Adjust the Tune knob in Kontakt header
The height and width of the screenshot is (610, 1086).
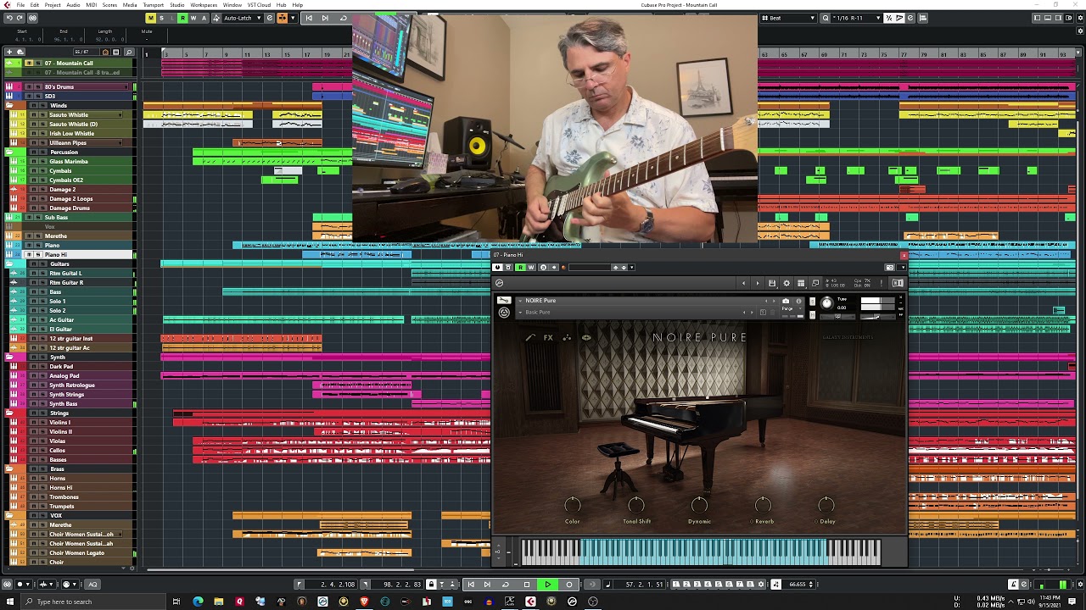pyautogui.click(x=827, y=303)
